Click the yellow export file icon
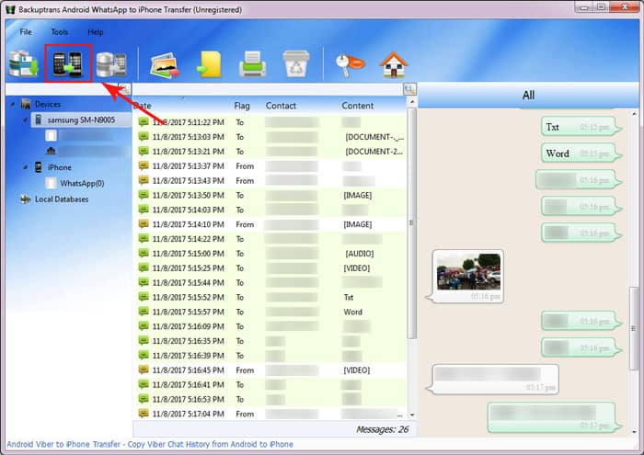The image size is (644, 455). 207,63
